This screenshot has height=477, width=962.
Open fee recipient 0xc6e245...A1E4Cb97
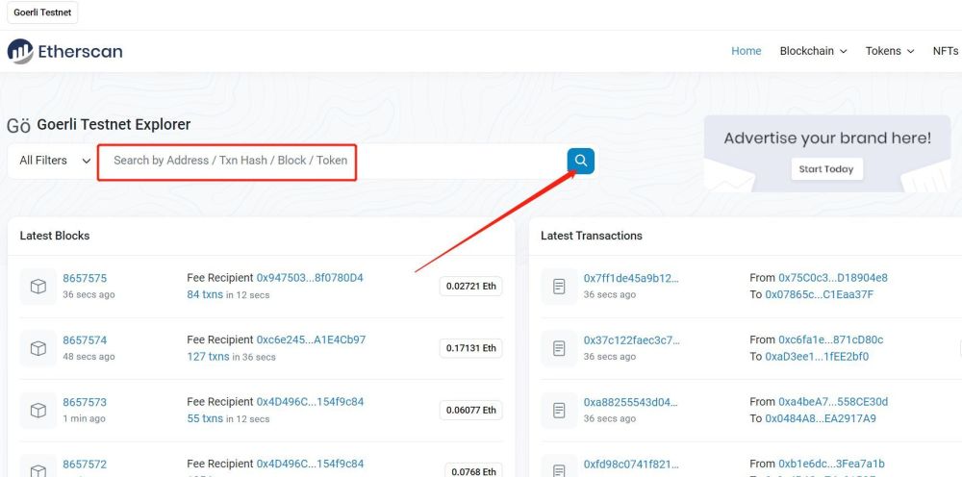click(311, 339)
